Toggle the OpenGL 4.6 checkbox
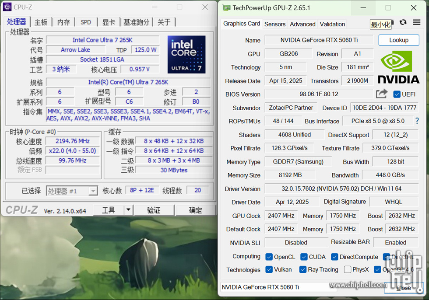The width and height of the screenshot is (429, 300). pos(377,269)
